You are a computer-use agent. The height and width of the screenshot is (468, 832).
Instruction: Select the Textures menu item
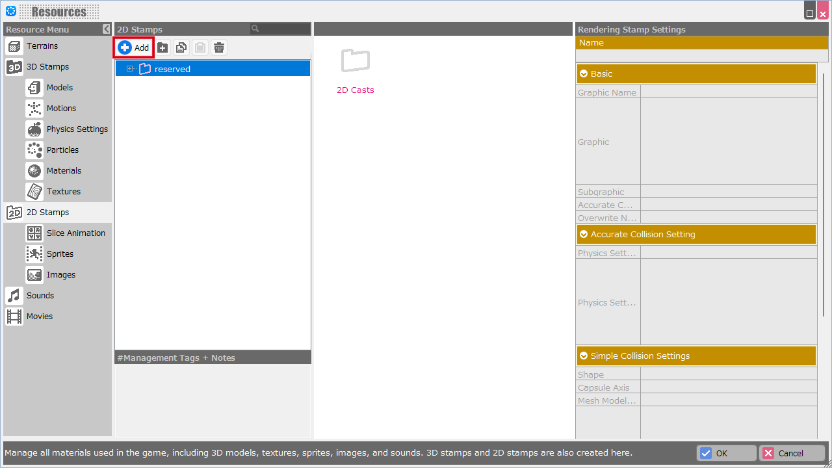[63, 192]
